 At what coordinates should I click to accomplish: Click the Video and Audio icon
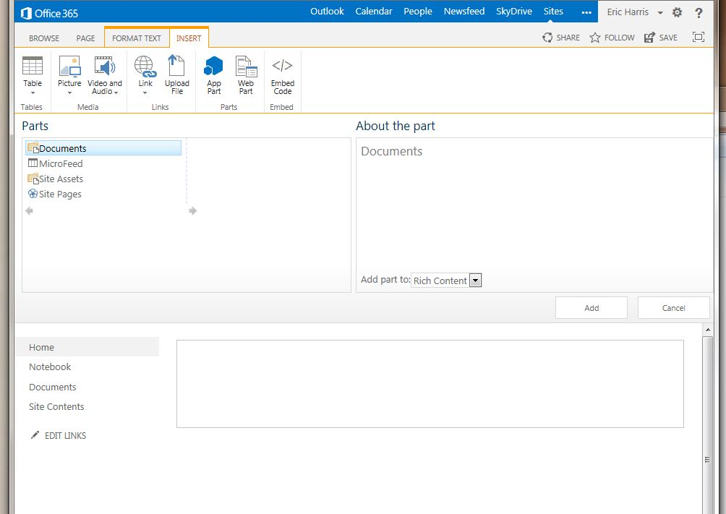coord(105,66)
